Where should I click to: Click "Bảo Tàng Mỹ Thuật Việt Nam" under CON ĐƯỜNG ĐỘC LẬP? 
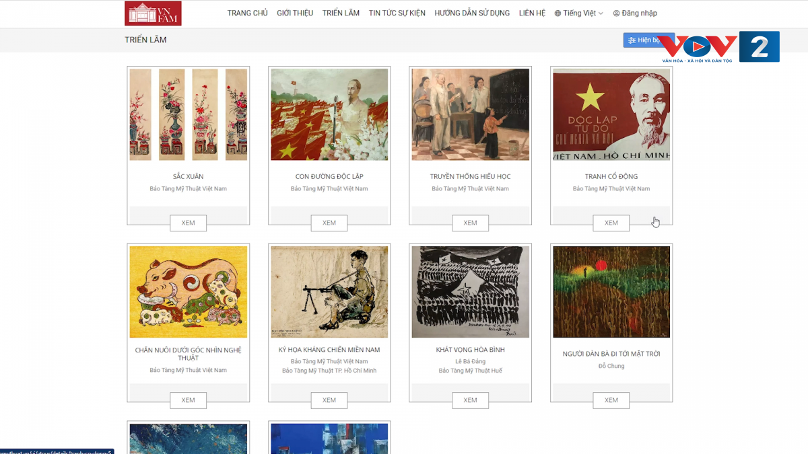click(329, 189)
